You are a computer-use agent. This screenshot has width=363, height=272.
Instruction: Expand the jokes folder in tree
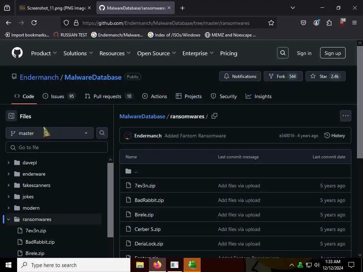(x=9, y=196)
